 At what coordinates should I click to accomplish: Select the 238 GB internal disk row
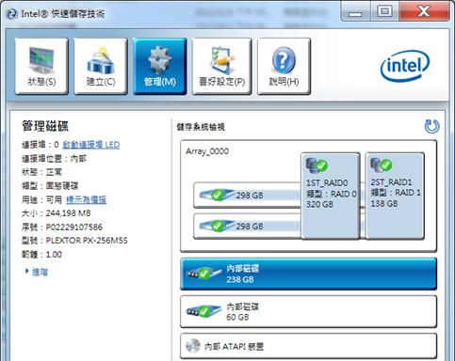(308, 274)
